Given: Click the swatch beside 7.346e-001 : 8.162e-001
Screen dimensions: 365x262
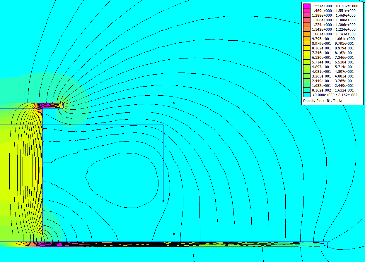Looking at the screenshot, I should (307, 53).
